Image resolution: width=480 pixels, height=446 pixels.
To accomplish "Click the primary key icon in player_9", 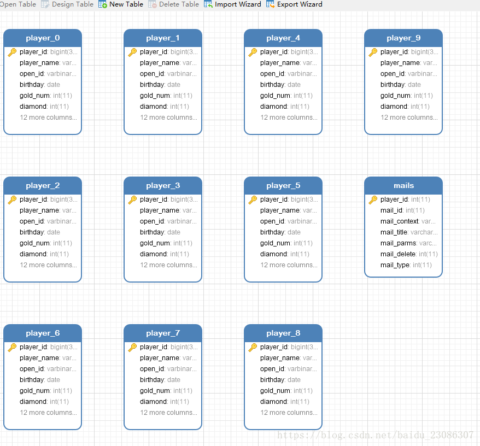I will 373,52.
